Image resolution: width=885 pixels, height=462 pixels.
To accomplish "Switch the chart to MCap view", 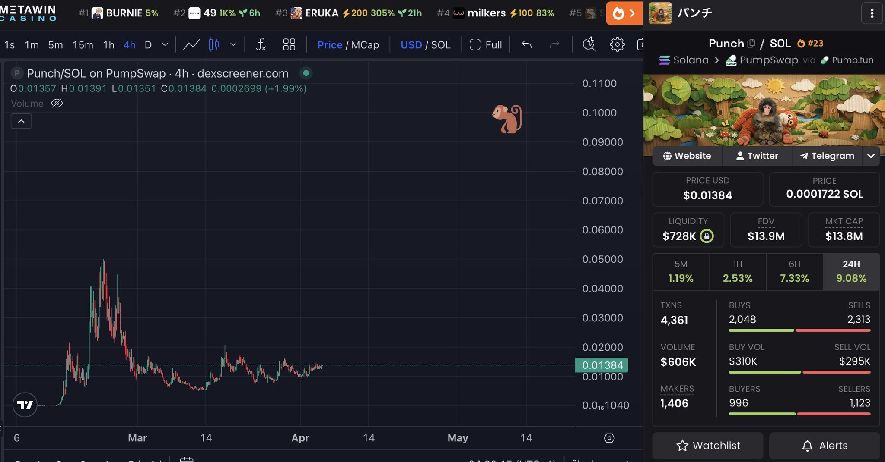I will (x=365, y=45).
